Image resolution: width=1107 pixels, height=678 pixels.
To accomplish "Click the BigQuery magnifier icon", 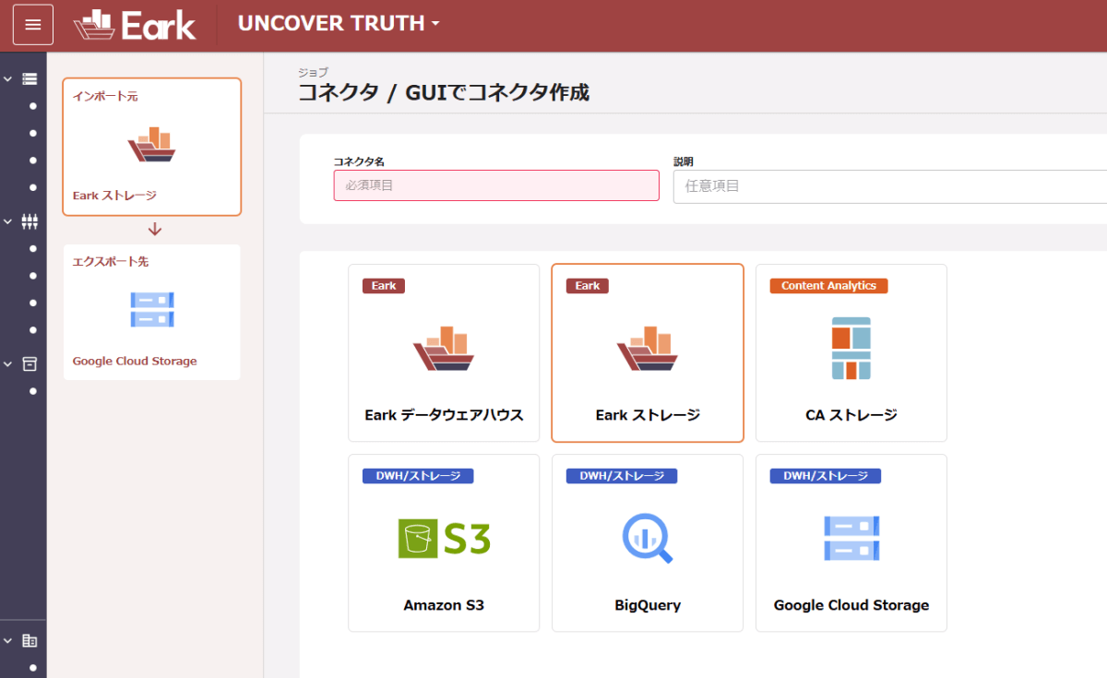I will (x=648, y=538).
